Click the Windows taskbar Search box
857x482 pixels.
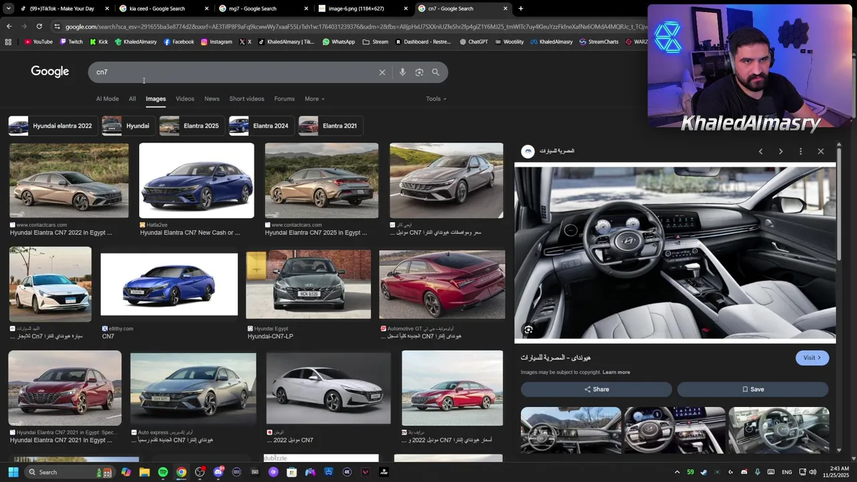point(70,472)
